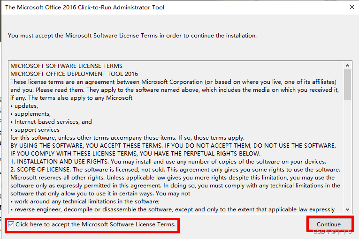Click the "Click here to accept" label text
This screenshot has width=359, height=239.
(96, 224)
